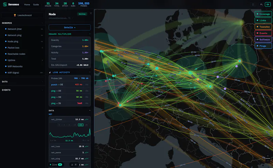Toggle Pings map layer
This screenshot has width=273, height=168.
coord(263,46)
